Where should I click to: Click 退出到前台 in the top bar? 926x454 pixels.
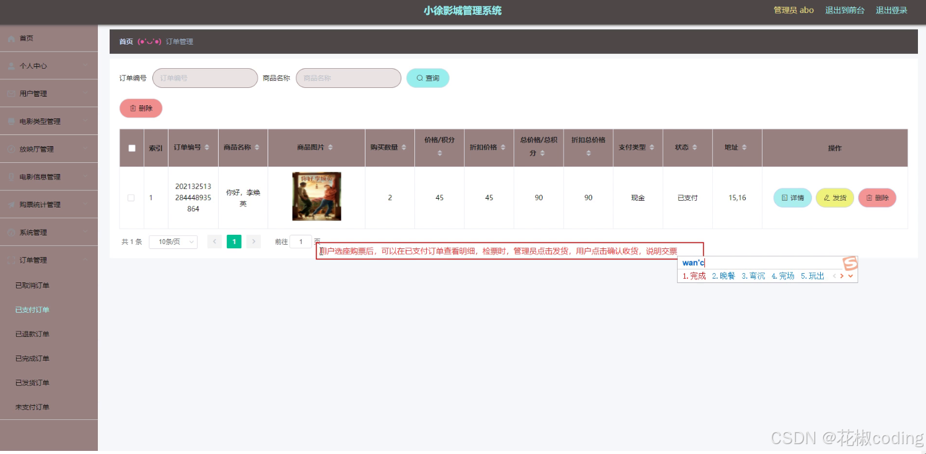[845, 10]
